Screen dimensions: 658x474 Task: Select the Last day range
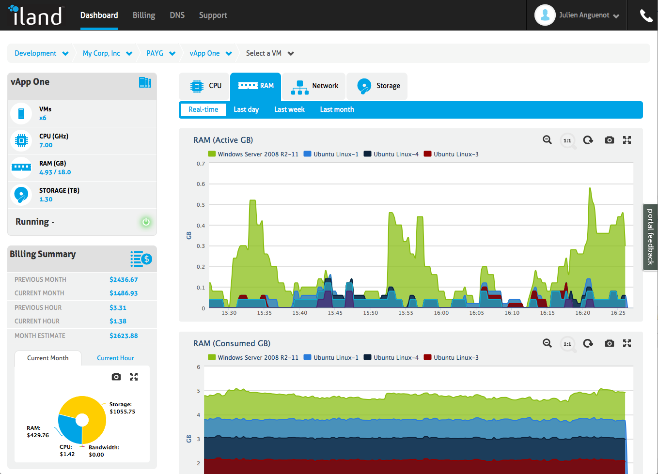246,109
